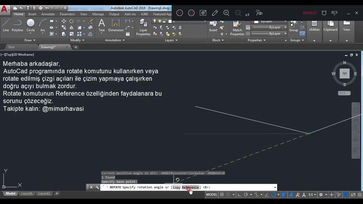The image size is (363, 204).
Task: Click the Mirror tool icon
Action: click(71, 27)
